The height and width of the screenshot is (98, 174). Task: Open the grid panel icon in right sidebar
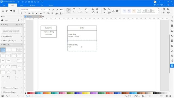[x=172, y=26]
